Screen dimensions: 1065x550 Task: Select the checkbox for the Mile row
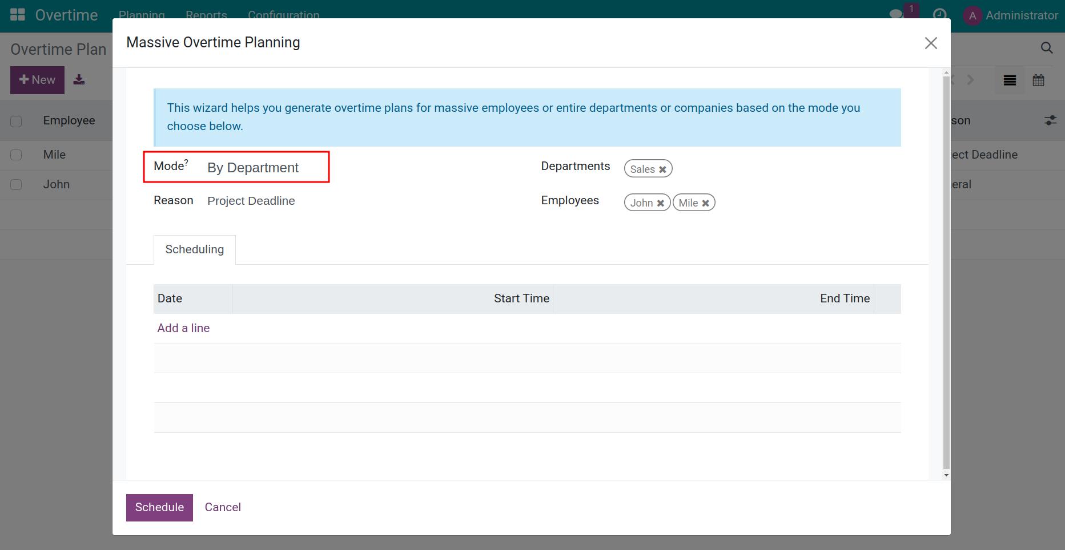click(x=16, y=155)
